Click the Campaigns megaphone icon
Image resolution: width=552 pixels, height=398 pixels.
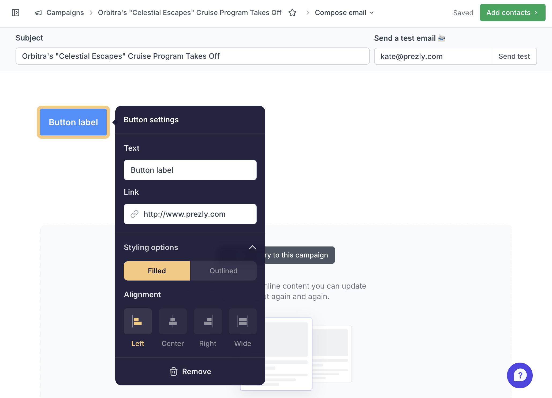tap(38, 13)
